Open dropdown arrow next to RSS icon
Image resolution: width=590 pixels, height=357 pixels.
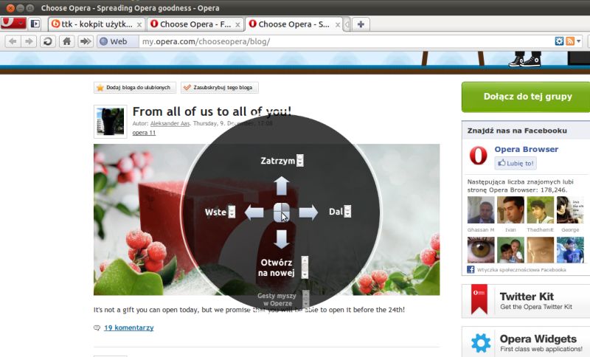[x=579, y=41]
